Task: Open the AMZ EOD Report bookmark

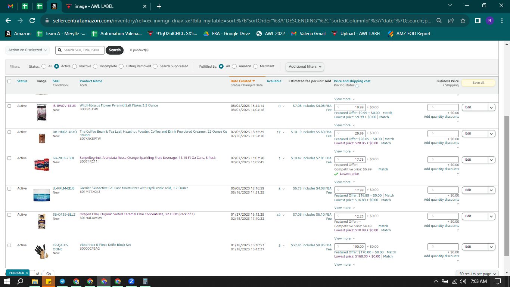Action: coord(409,34)
